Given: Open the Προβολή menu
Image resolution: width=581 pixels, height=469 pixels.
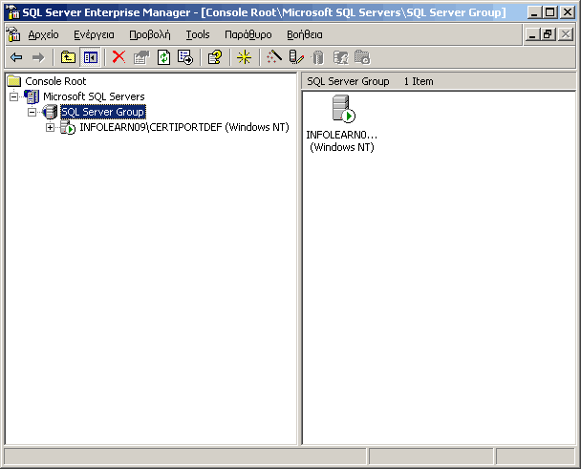Looking at the screenshot, I should coord(150,34).
